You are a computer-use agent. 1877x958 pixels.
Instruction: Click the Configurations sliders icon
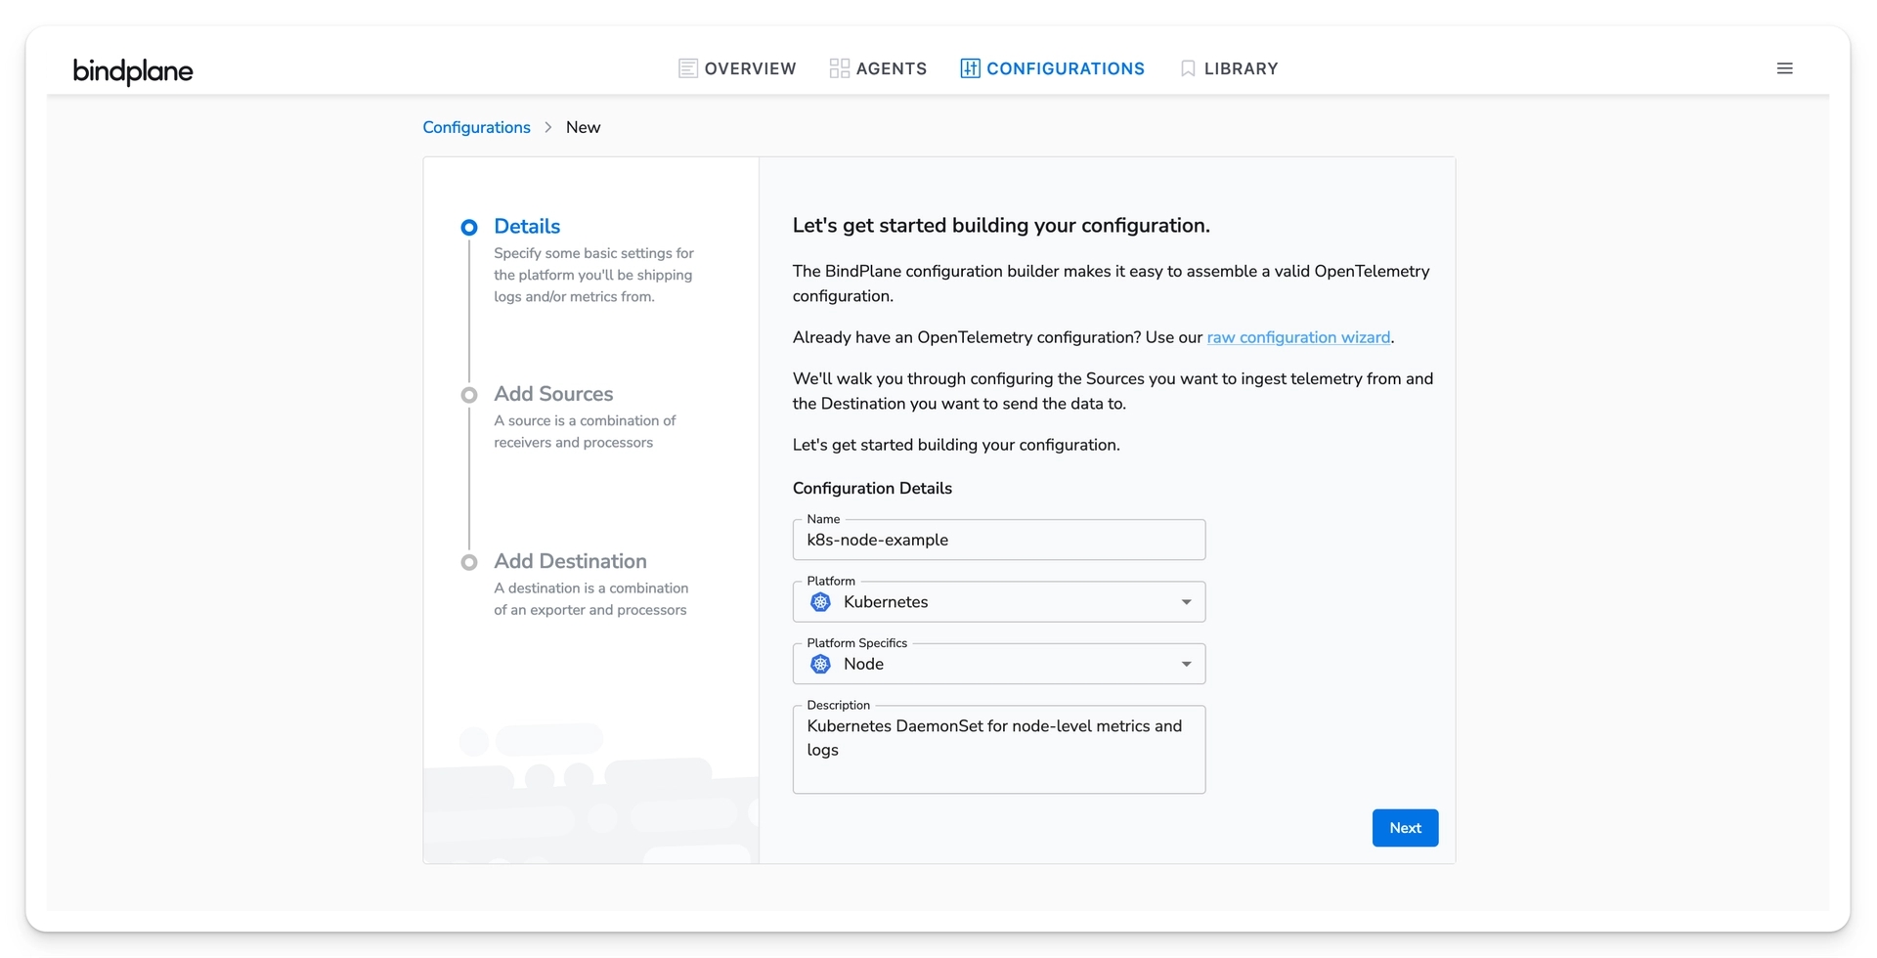[969, 67]
